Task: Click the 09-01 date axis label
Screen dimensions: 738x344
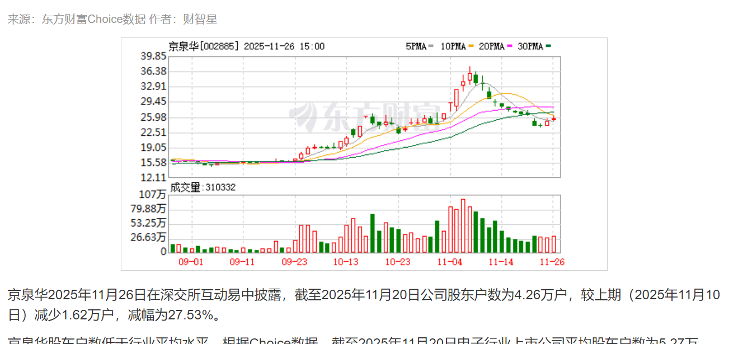Action: point(191,261)
